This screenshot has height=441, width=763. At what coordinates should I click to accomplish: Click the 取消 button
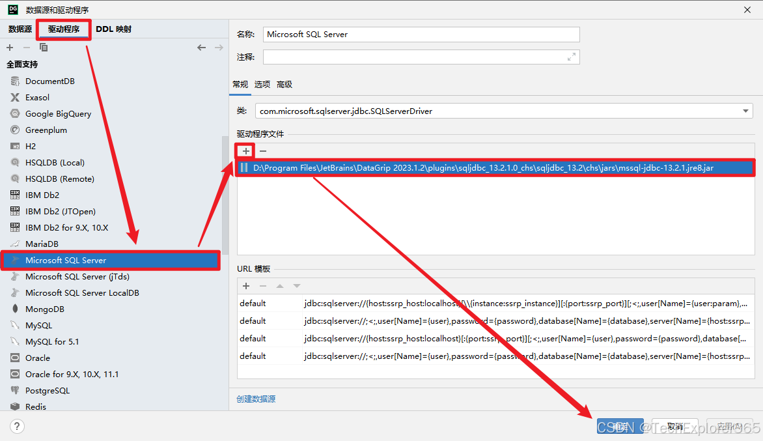click(674, 425)
